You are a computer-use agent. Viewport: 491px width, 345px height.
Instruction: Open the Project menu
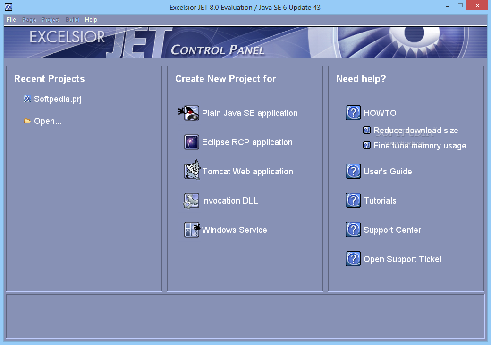tap(51, 20)
